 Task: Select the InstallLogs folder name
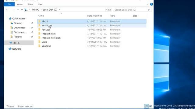click(x=47, y=25)
